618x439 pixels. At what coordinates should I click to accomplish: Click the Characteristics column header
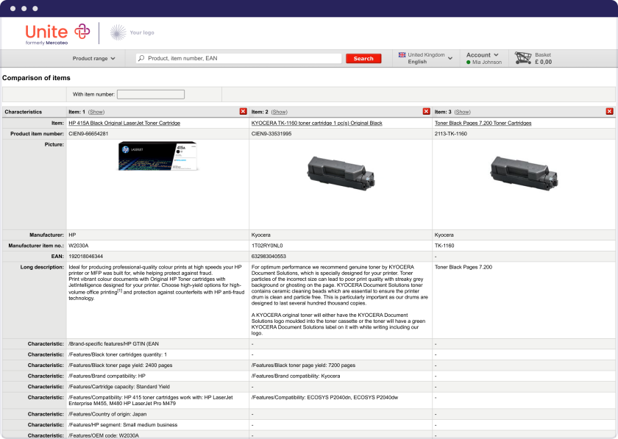click(x=24, y=112)
